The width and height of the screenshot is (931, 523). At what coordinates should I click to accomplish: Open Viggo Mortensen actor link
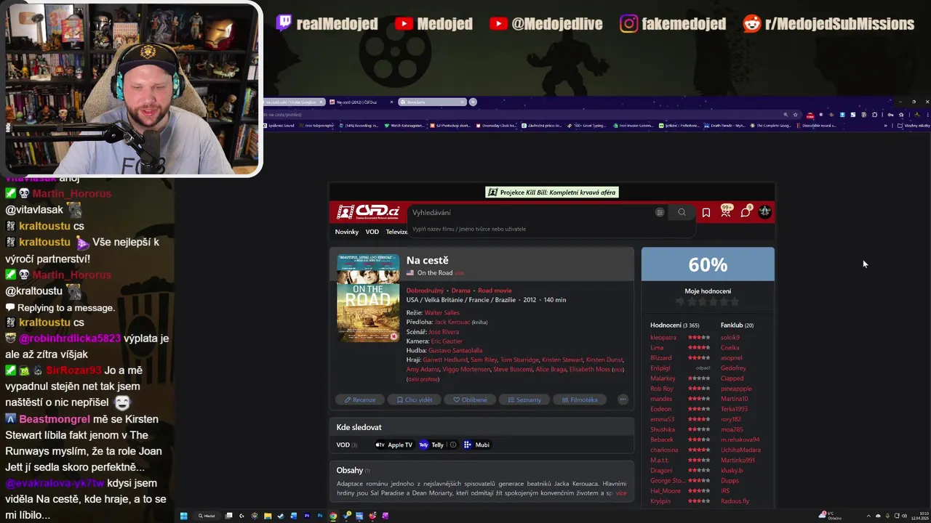coord(465,369)
